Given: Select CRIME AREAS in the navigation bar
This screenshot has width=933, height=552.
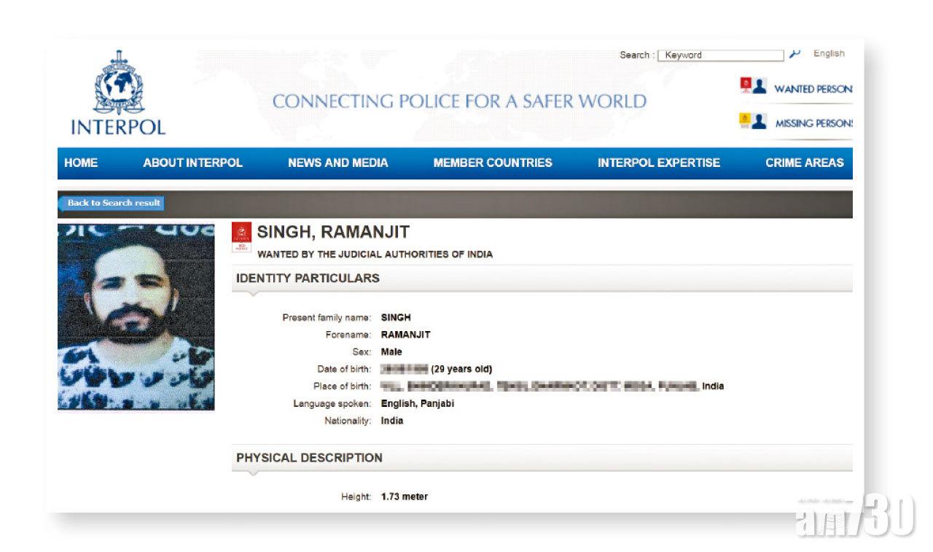Looking at the screenshot, I should pyautogui.click(x=804, y=163).
